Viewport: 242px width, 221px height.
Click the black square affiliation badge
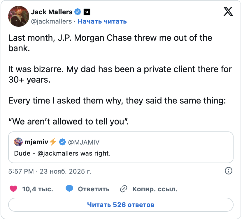pos(86,12)
